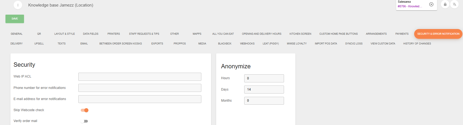The width and height of the screenshot is (463, 125).
Task: Open the History of Changes tab
Action: pos(417,44)
